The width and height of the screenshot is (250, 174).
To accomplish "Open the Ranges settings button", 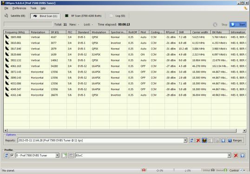I will point(235,140).
